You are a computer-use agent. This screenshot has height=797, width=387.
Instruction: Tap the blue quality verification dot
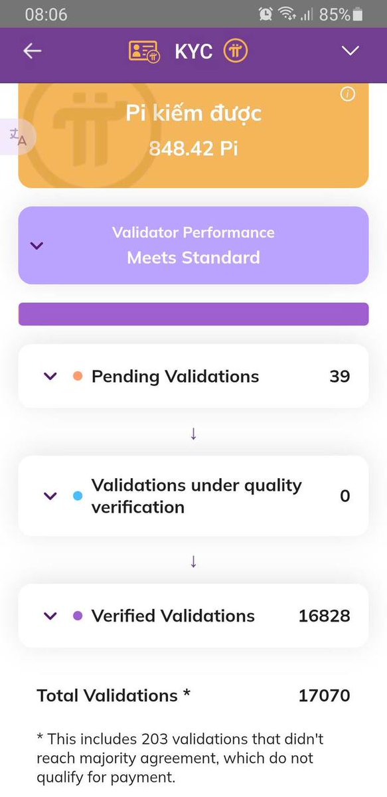78,495
